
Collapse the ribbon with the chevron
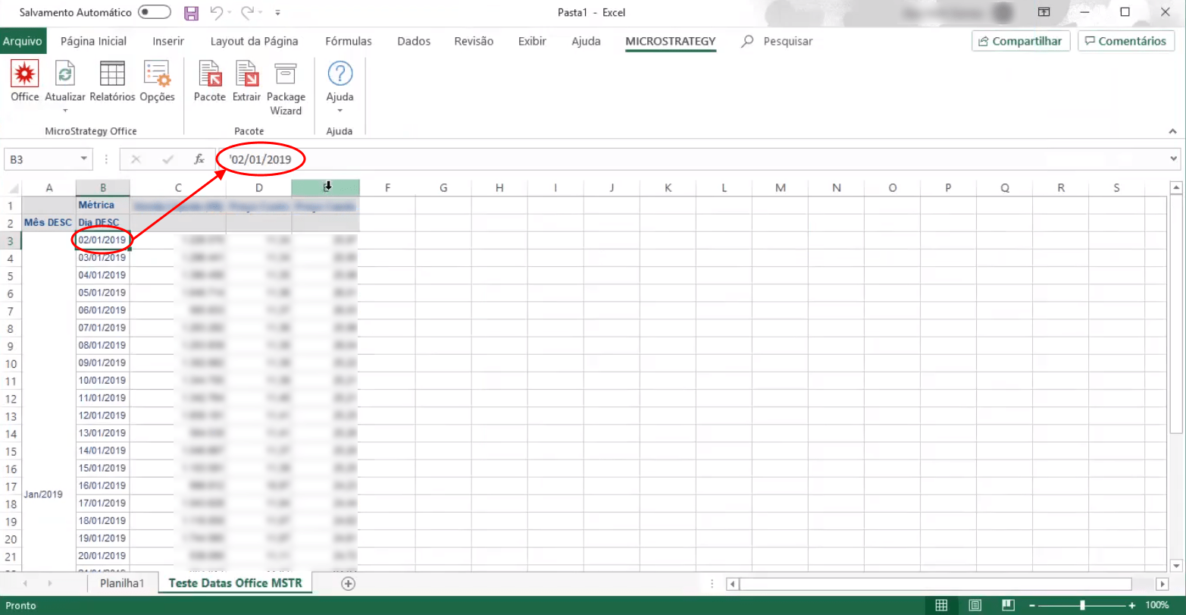click(x=1173, y=131)
